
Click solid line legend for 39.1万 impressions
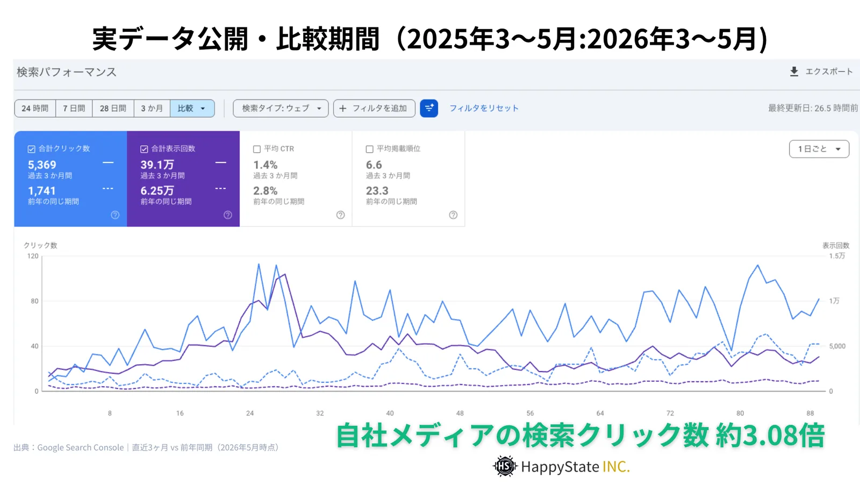click(221, 162)
